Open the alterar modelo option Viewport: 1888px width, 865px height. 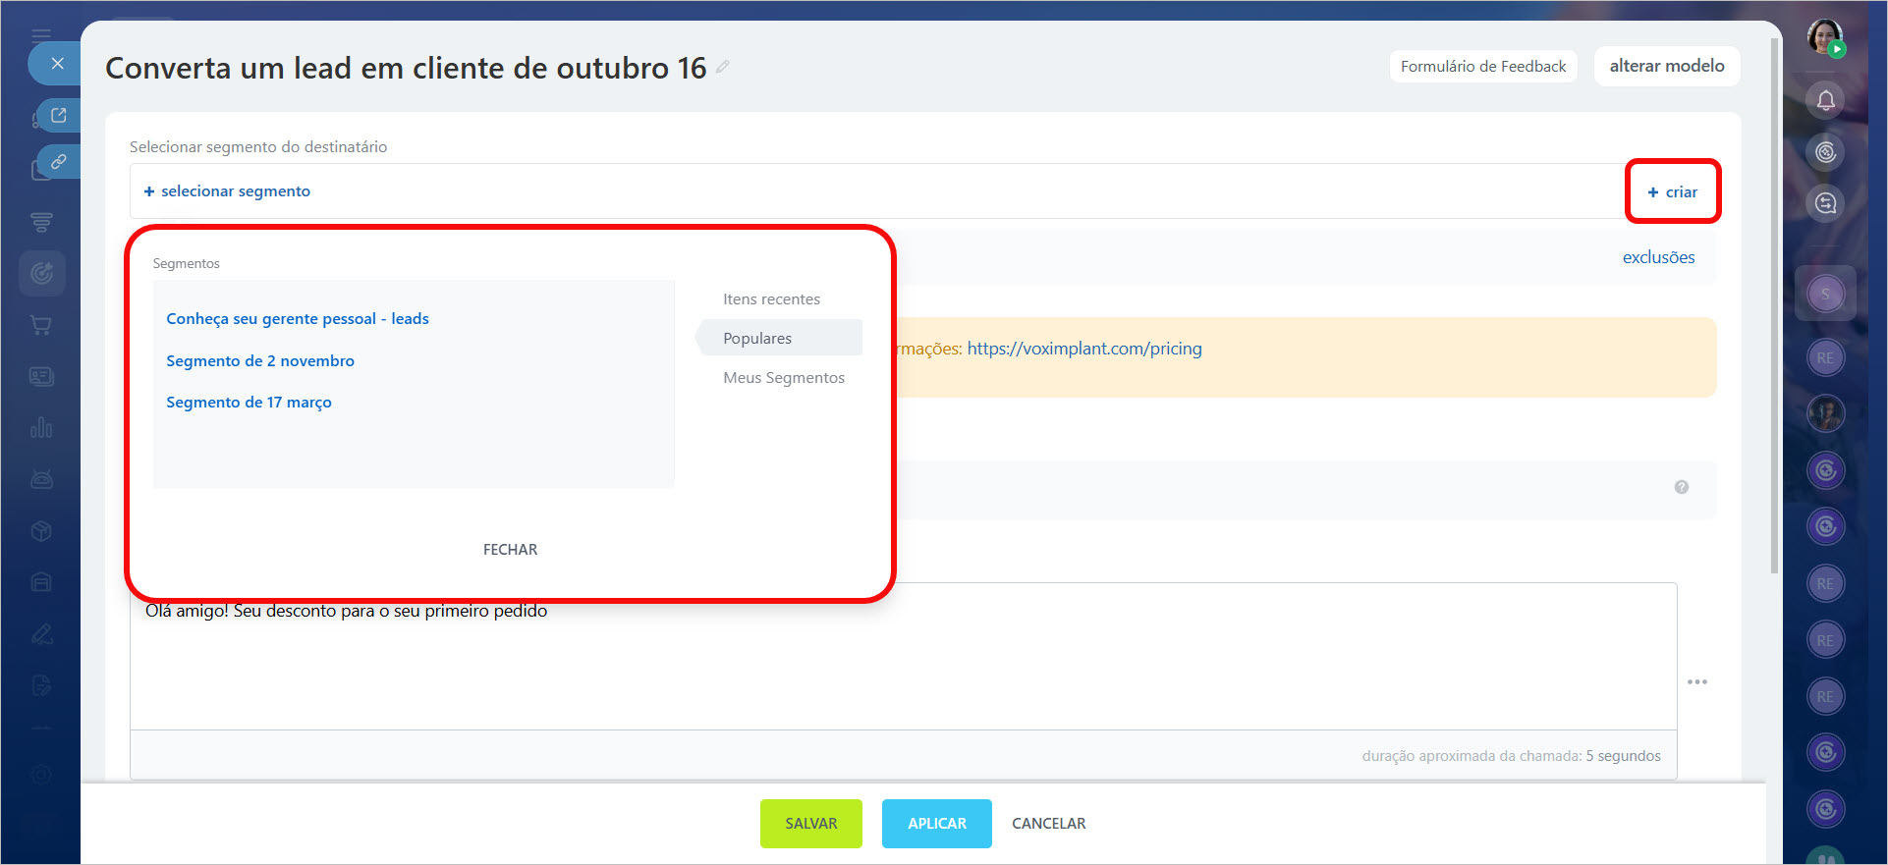coord(1666,66)
